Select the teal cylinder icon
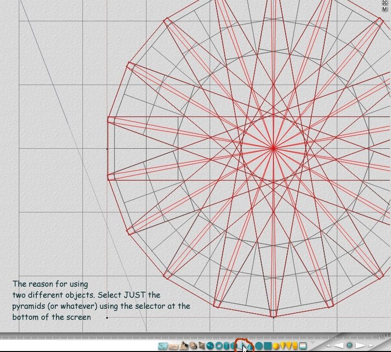 click(227, 346)
